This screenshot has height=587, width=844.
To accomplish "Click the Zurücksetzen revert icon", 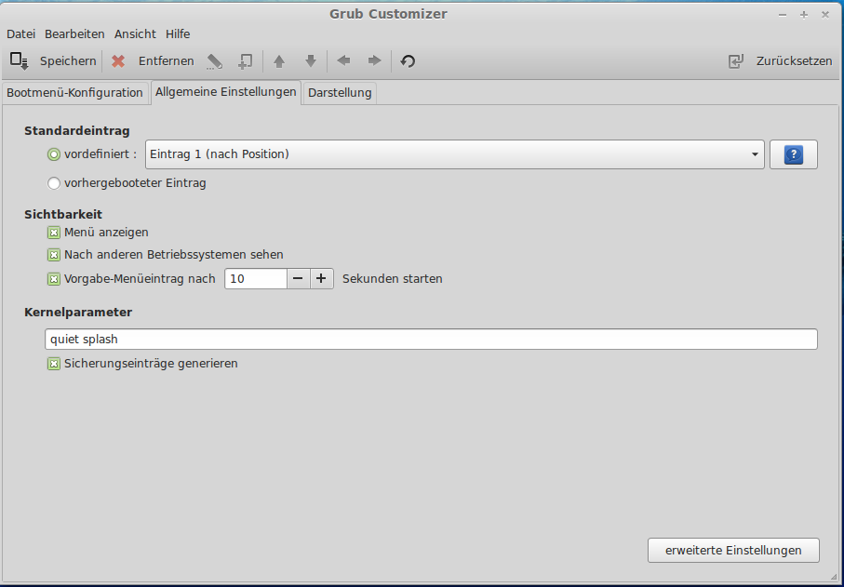I will point(736,61).
